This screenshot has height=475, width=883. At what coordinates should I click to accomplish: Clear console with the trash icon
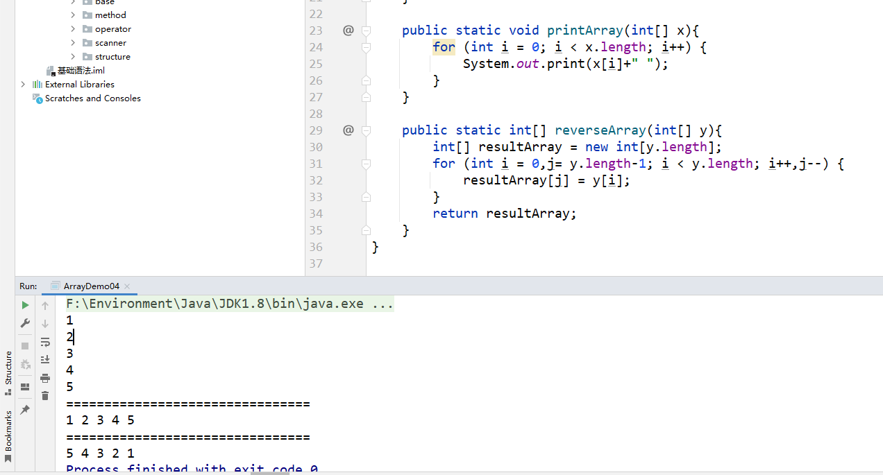point(45,395)
